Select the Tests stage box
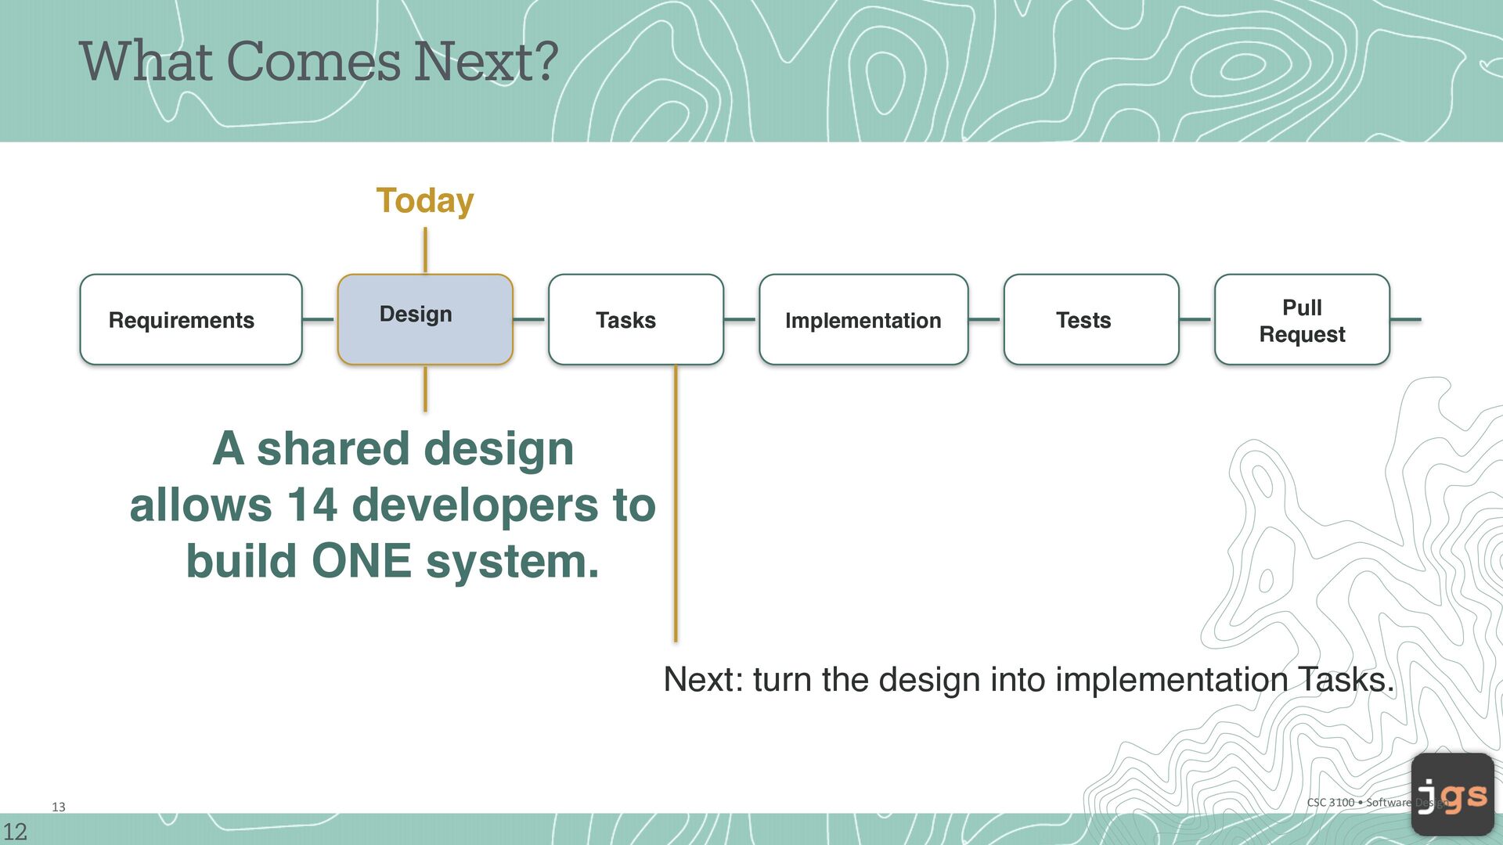This screenshot has width=1503, height=845. tap(1091, 319)
